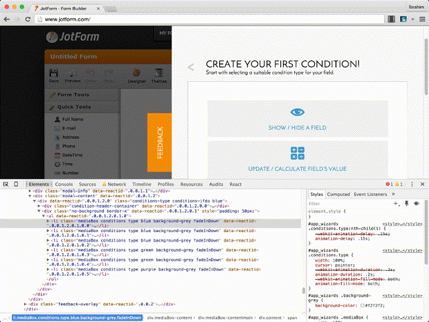Add the Time field

[64, 164]
